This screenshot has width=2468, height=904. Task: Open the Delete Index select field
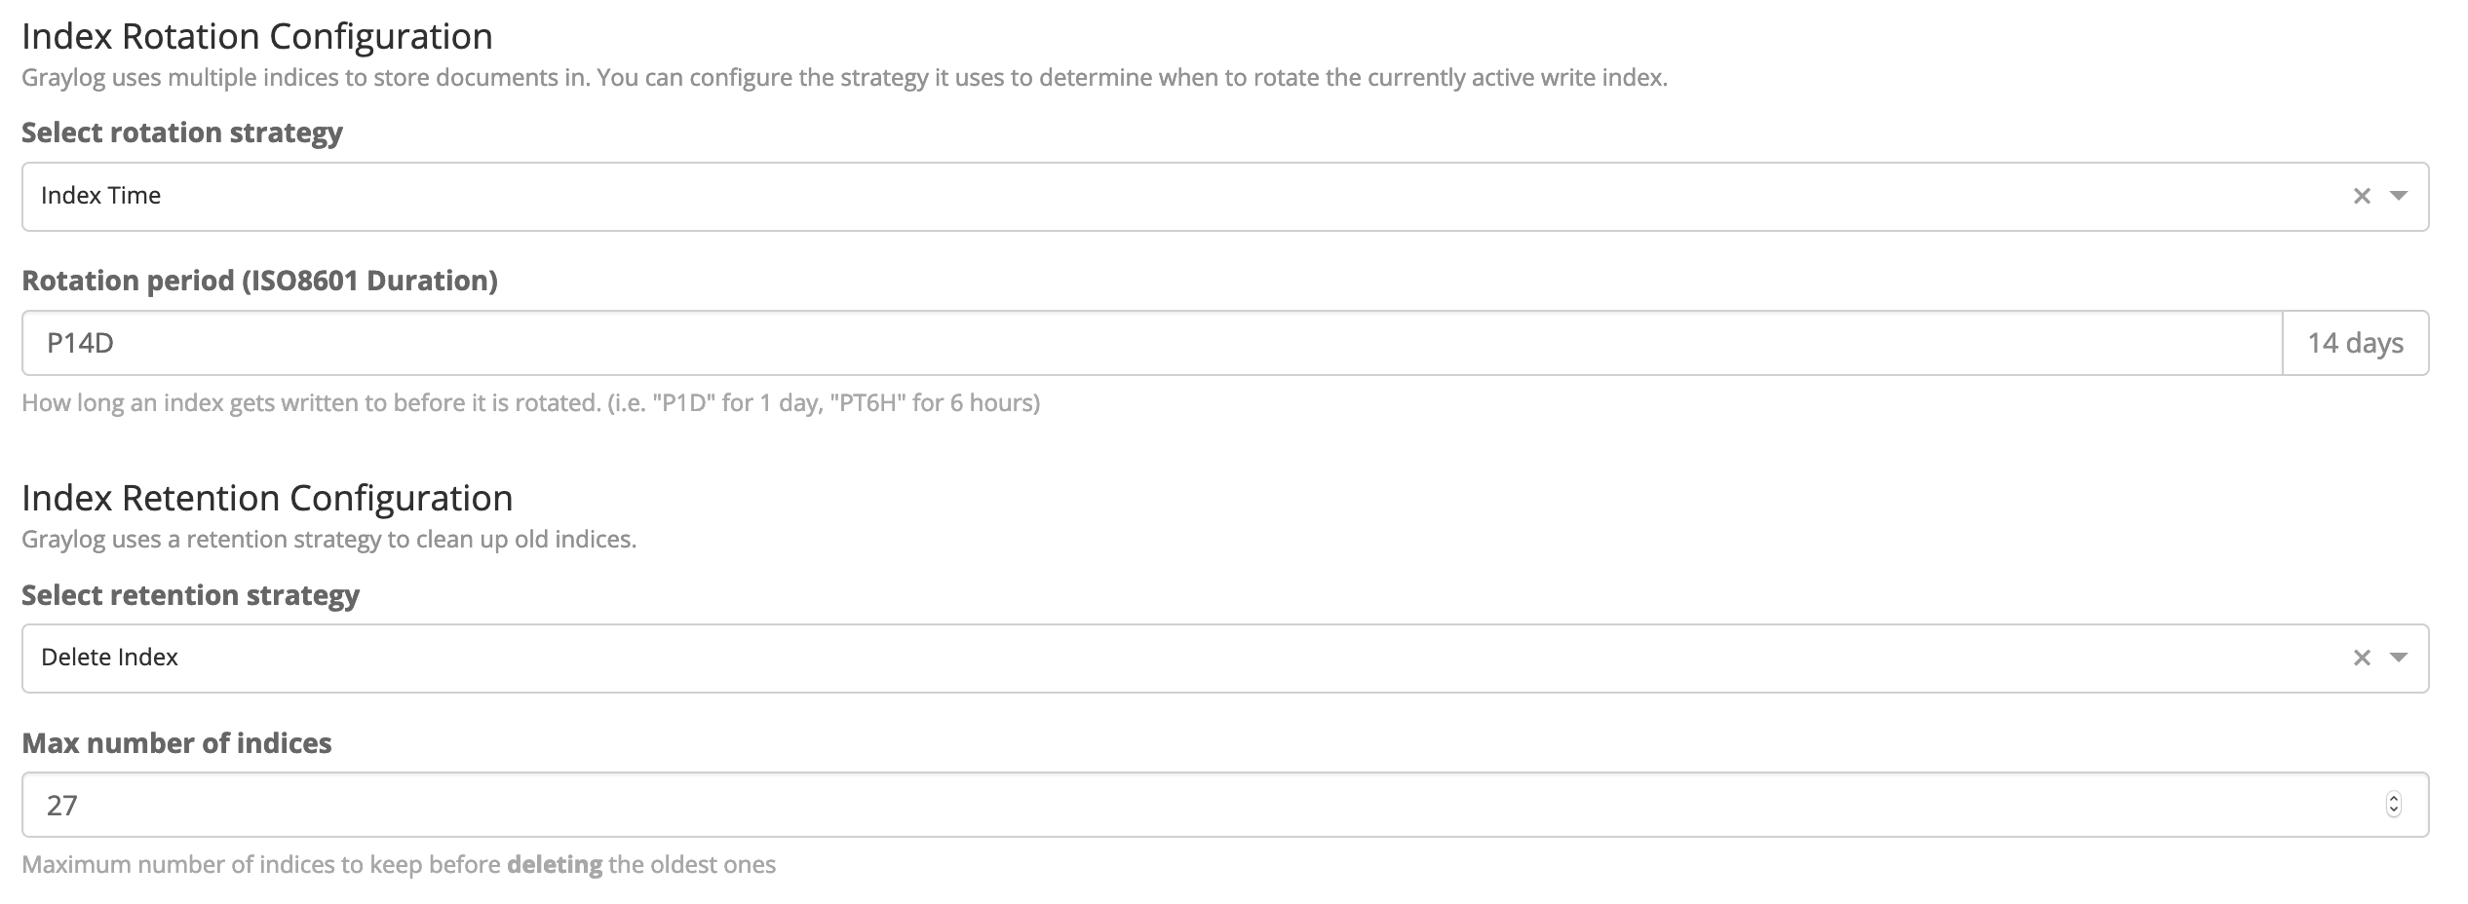point(1170,658)
